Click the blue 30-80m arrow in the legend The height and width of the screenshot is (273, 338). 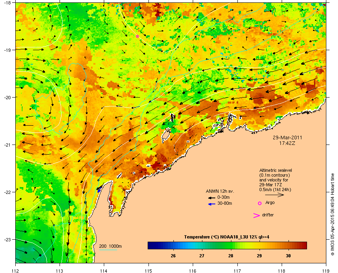pyautogui.click(x=212, y=204)
